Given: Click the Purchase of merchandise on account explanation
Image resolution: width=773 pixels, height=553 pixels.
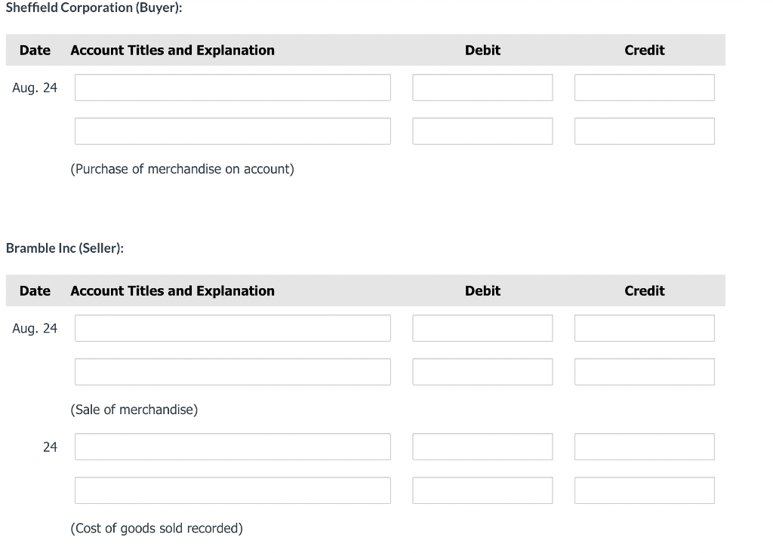Looking at the screenshot, I should tap(182, 169).
